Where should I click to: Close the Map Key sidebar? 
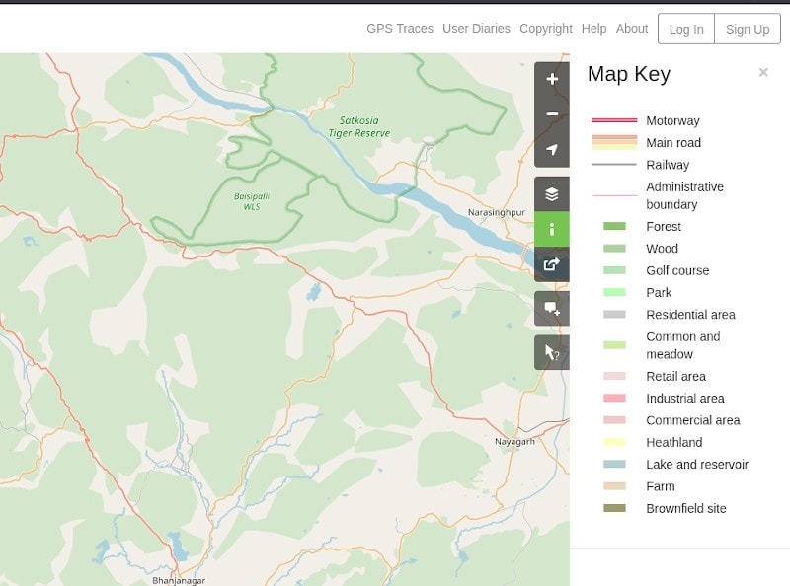click(763, 73)
